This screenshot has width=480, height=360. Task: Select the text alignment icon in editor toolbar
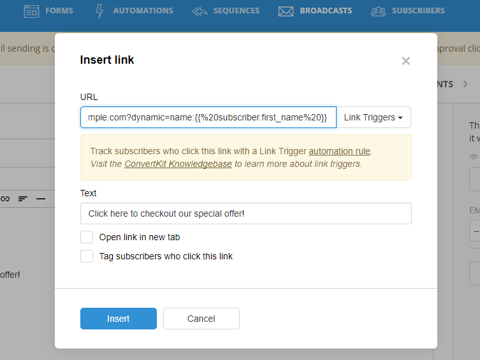tap(23, 199)
